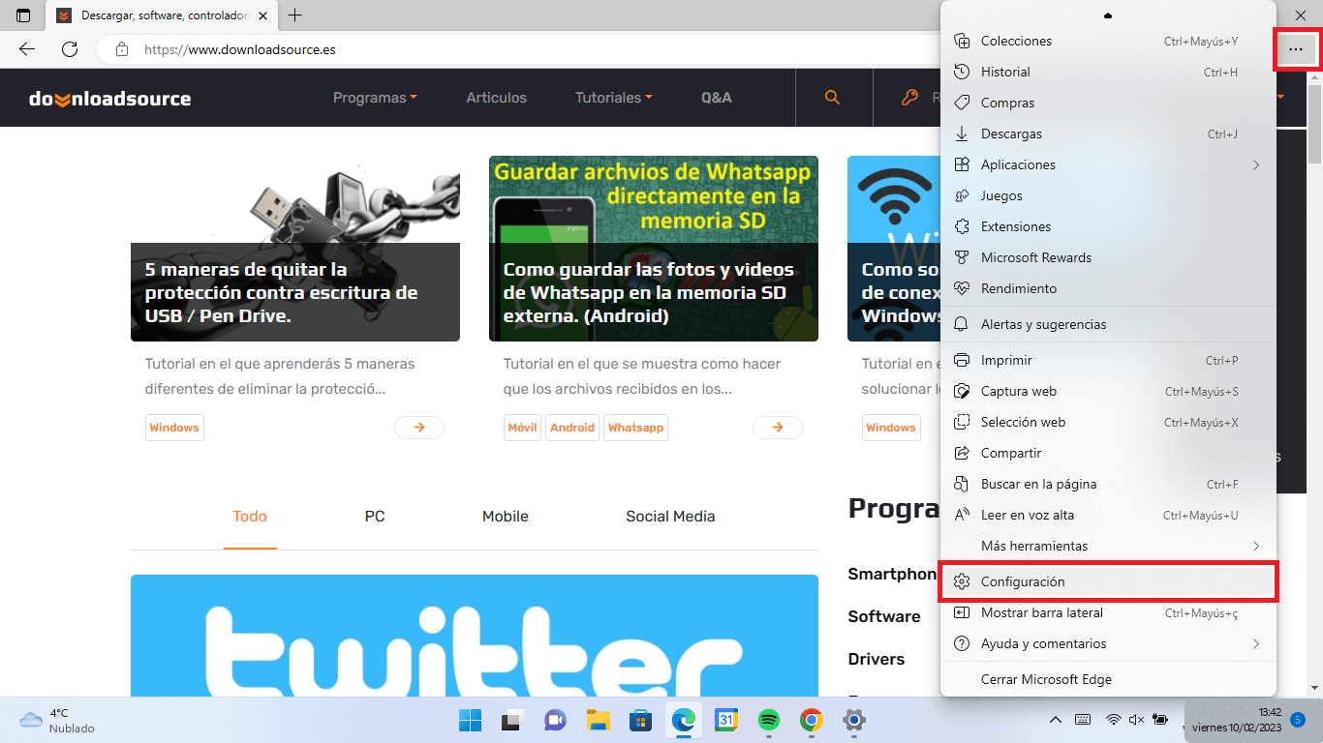Open the Whatsapp SD memory article thumbnail
Image resolution: width=1323 pixels, height=743 pixels.
[654, 249]
